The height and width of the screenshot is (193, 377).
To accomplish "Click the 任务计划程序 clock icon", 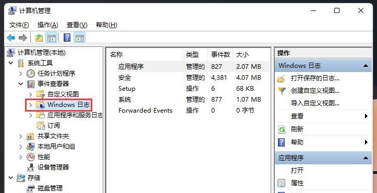I will [x=31, y=74].
